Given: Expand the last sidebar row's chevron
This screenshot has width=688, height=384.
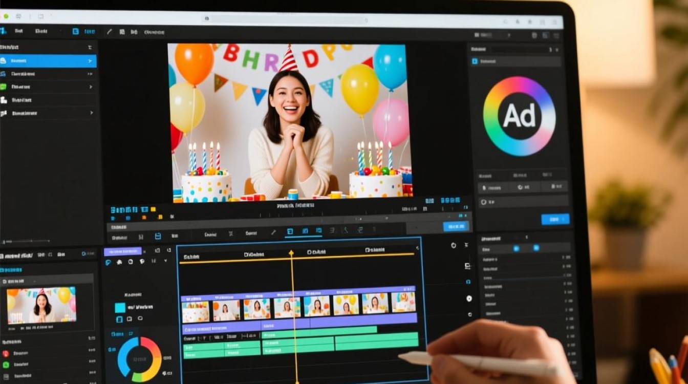Looking at the screenshot, I should tap(91, 113).
